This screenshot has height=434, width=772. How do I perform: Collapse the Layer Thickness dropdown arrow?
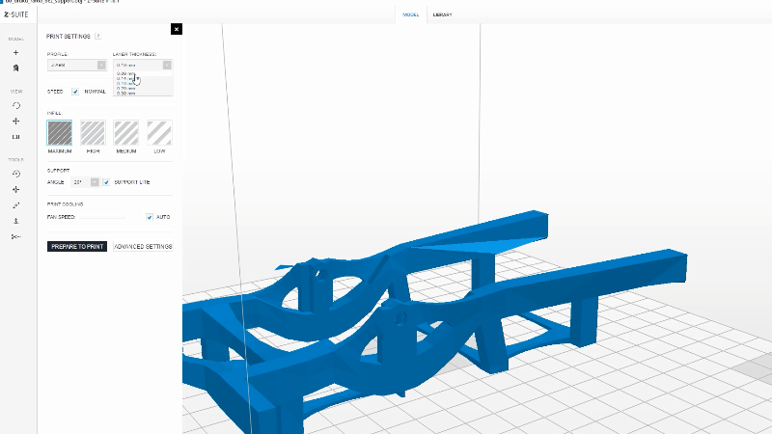[x=167, y=65]
